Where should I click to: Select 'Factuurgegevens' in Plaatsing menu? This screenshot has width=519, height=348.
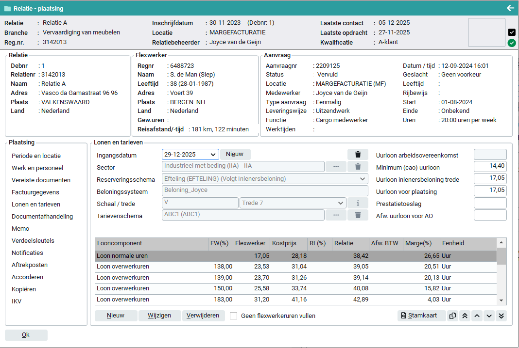(35, 192)
